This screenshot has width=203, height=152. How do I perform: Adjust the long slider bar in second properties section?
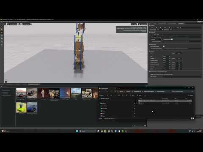(x=176, y=41)
